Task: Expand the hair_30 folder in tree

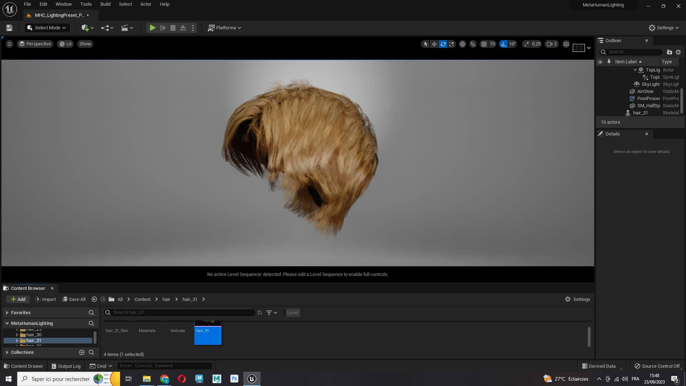Action: tap(17, 335)
